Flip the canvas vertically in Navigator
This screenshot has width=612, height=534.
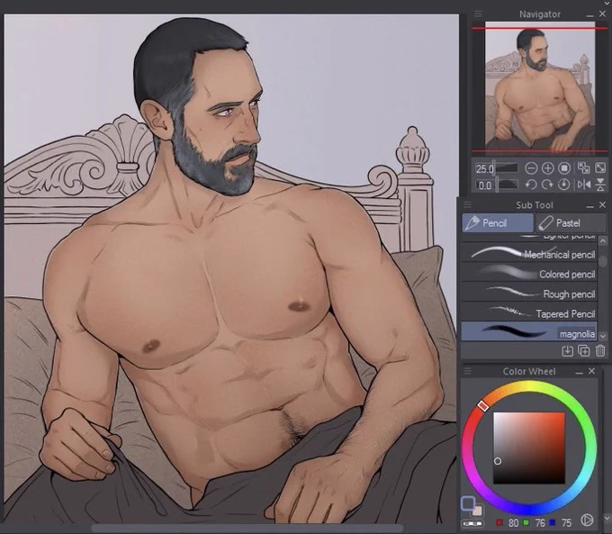tap(600, 185)
